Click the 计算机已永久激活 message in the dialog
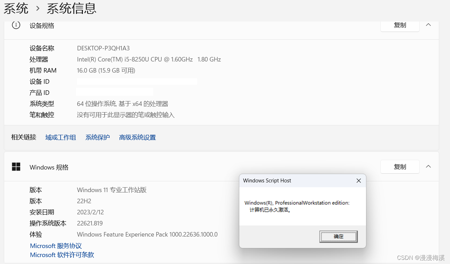The height and width of the screenshot is (264, 450). tap(270, 210)
